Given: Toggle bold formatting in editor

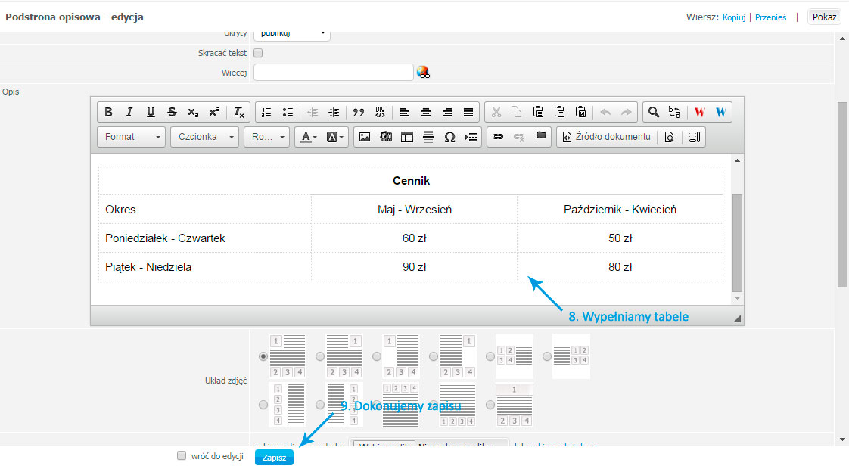Looking at the screenshot, I should click(x=108, y=112).
